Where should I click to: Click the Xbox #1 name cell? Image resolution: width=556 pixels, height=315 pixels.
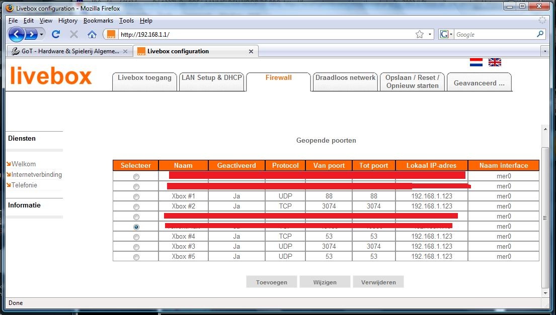pos(183,196)
